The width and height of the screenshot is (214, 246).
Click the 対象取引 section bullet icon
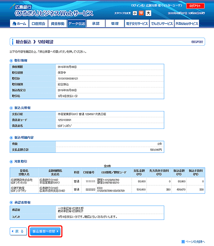coord(11,162)
